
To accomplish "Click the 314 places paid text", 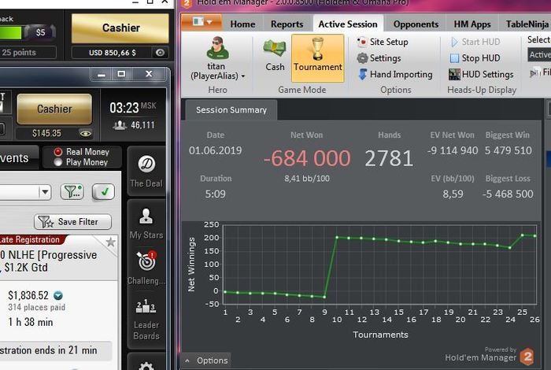I will tap(36, 308).
